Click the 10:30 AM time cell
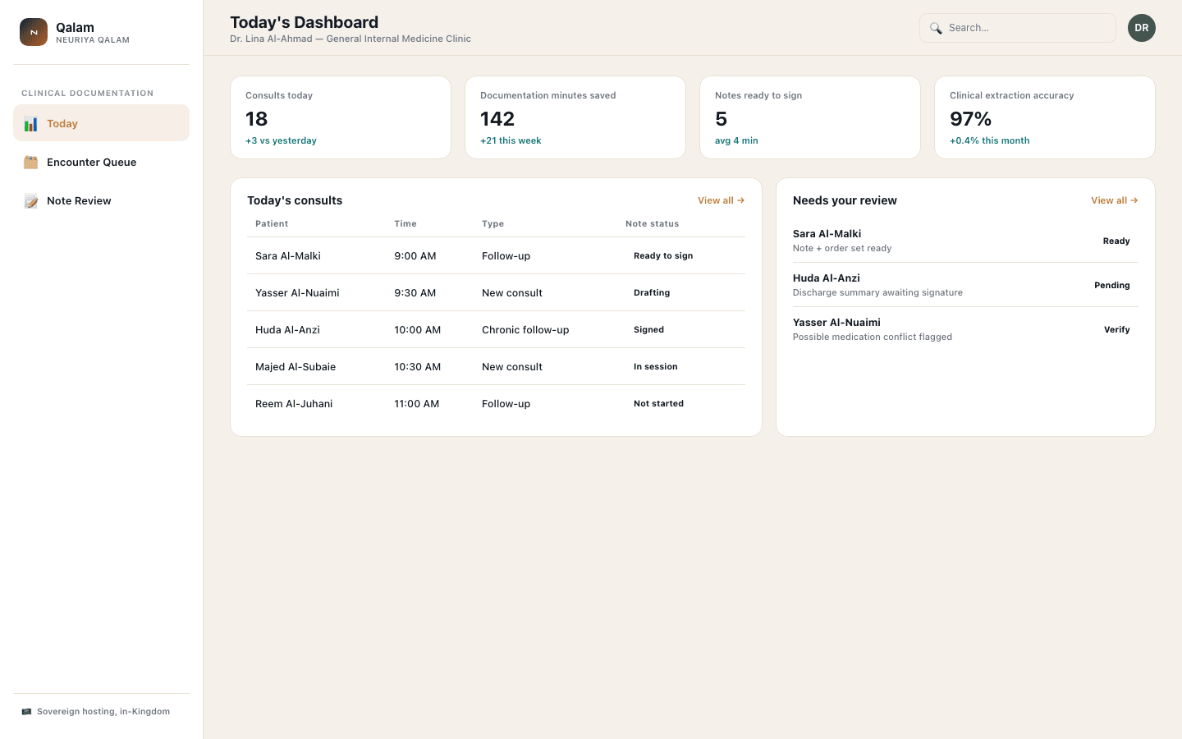 click(418, 367)
